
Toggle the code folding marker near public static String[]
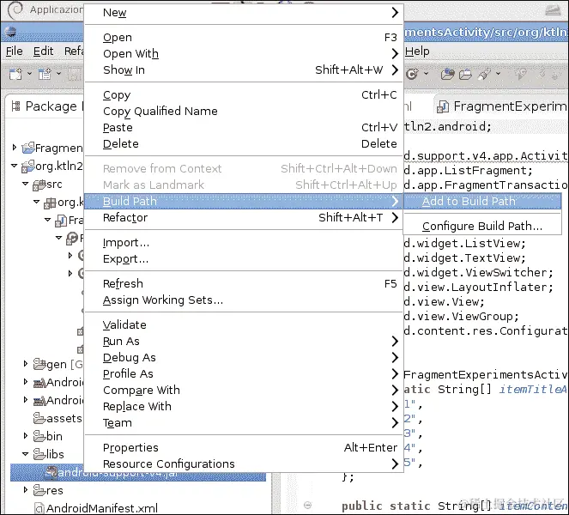pos(307,506)
